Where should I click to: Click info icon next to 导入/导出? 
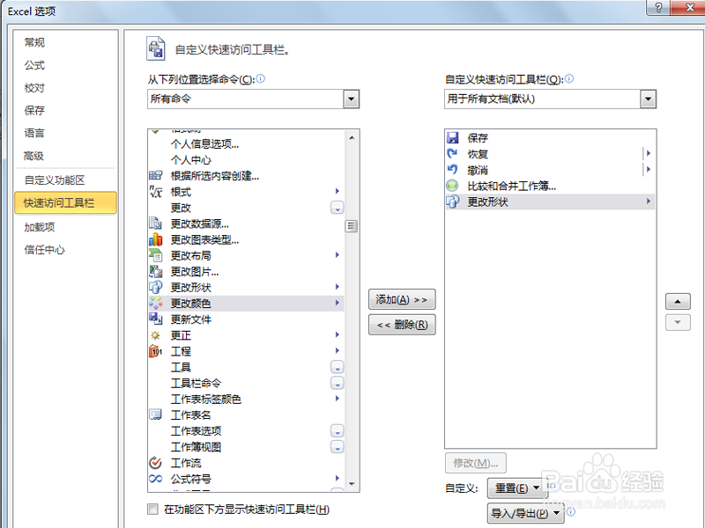[570, 511]
